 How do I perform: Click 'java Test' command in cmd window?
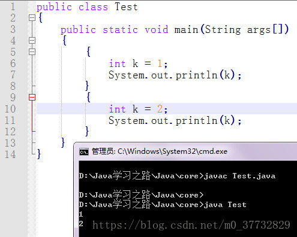coord(225,205)
